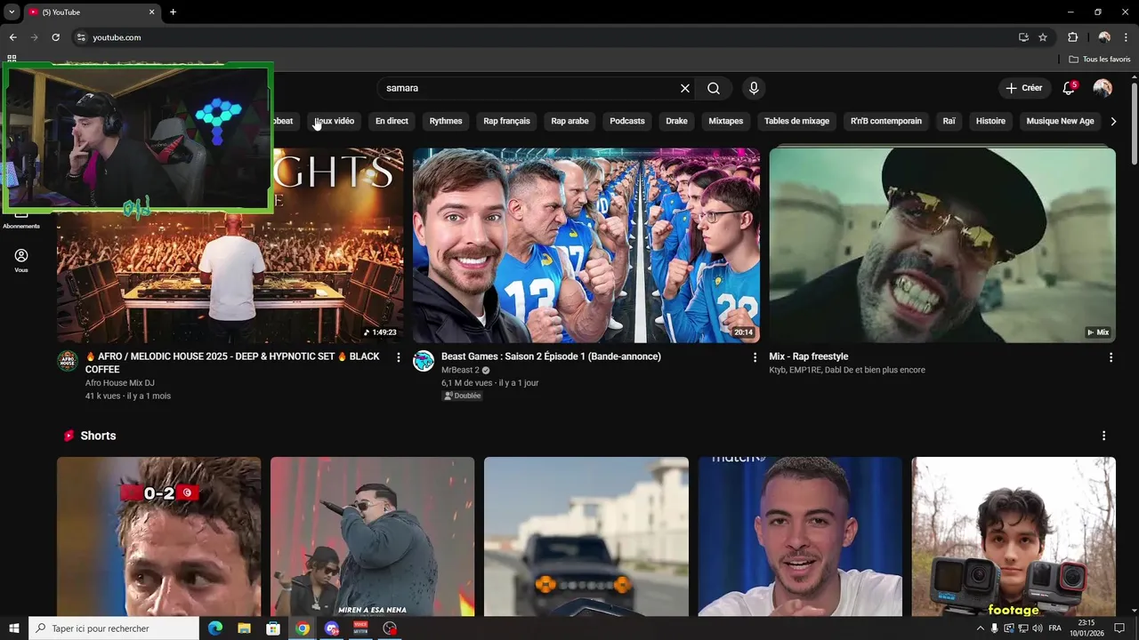This screenshot has height=640, width=1139.
Task: Open the Windows Start menu
Action: pyautogui.click(x=13, y=628)
